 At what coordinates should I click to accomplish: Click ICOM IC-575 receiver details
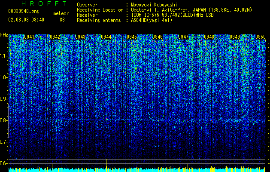[x=172, y=15]
